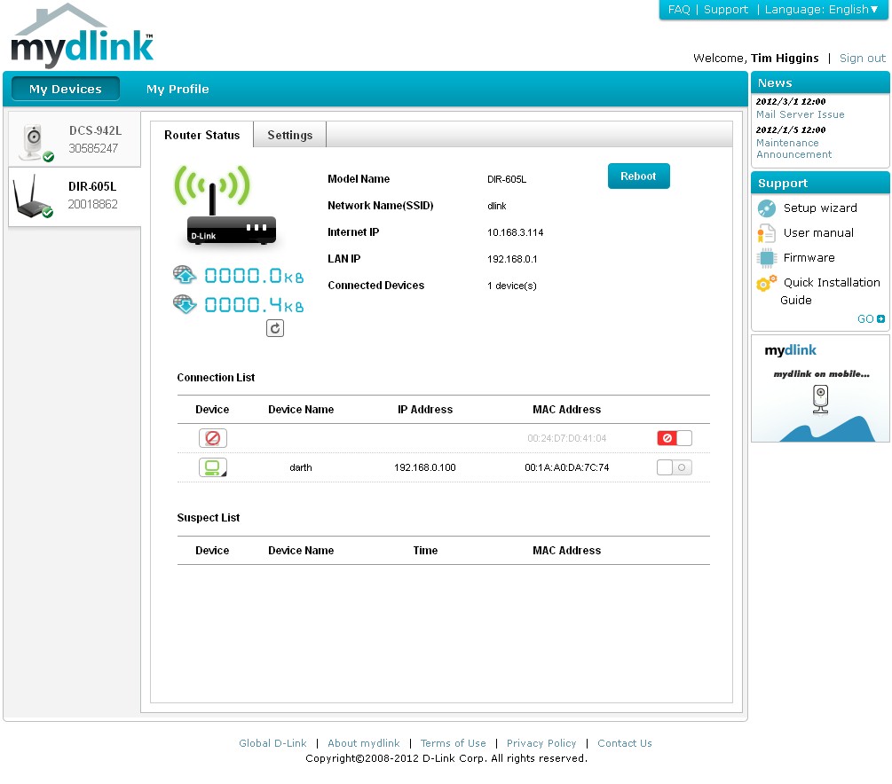Select the Router Status tab
Image resolution: width=892 pixels, height=784 pixels.
(x=202, y=135)
